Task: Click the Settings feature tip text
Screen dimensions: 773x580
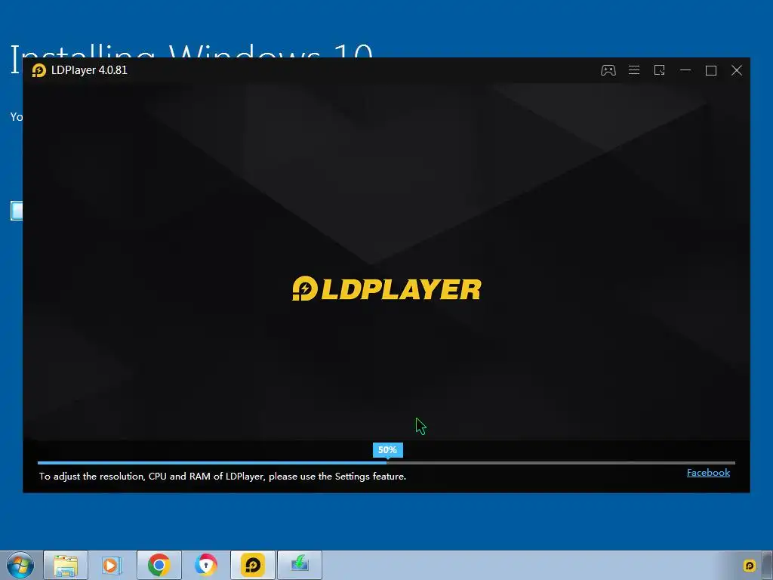Action: (x=223, y=477)
